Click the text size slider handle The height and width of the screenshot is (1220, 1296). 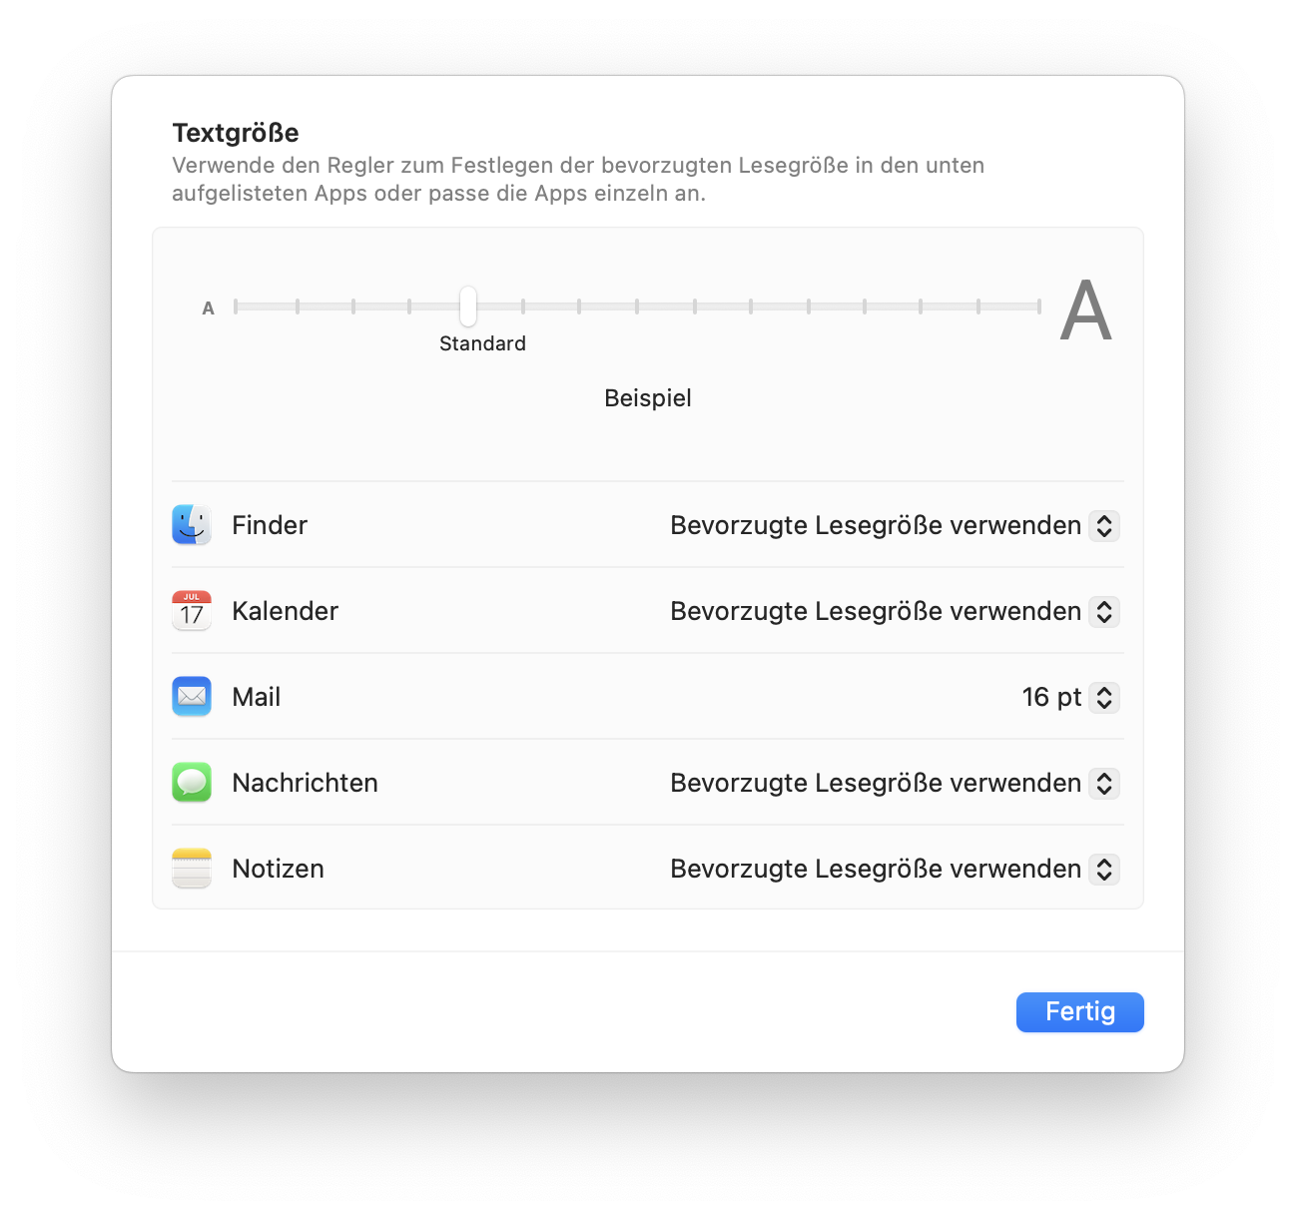(x=468, y=306)
